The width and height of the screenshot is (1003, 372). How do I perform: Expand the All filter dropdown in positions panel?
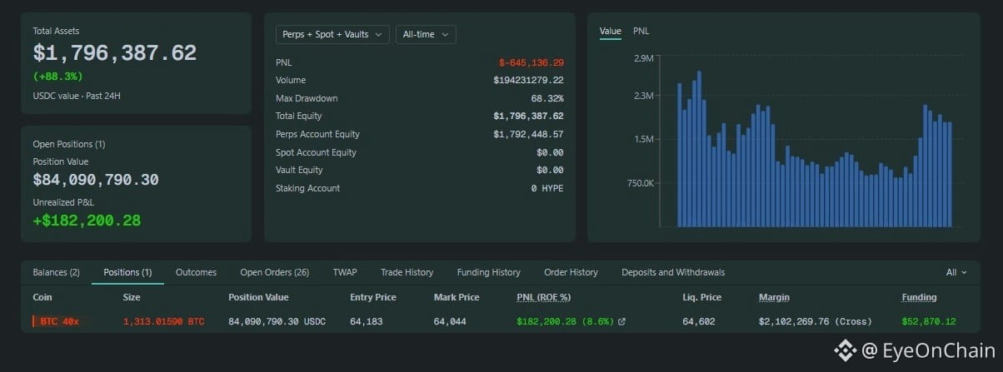956,272
